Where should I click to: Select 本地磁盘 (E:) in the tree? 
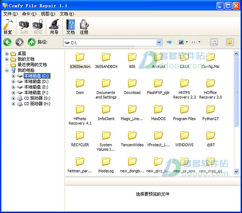36,87
